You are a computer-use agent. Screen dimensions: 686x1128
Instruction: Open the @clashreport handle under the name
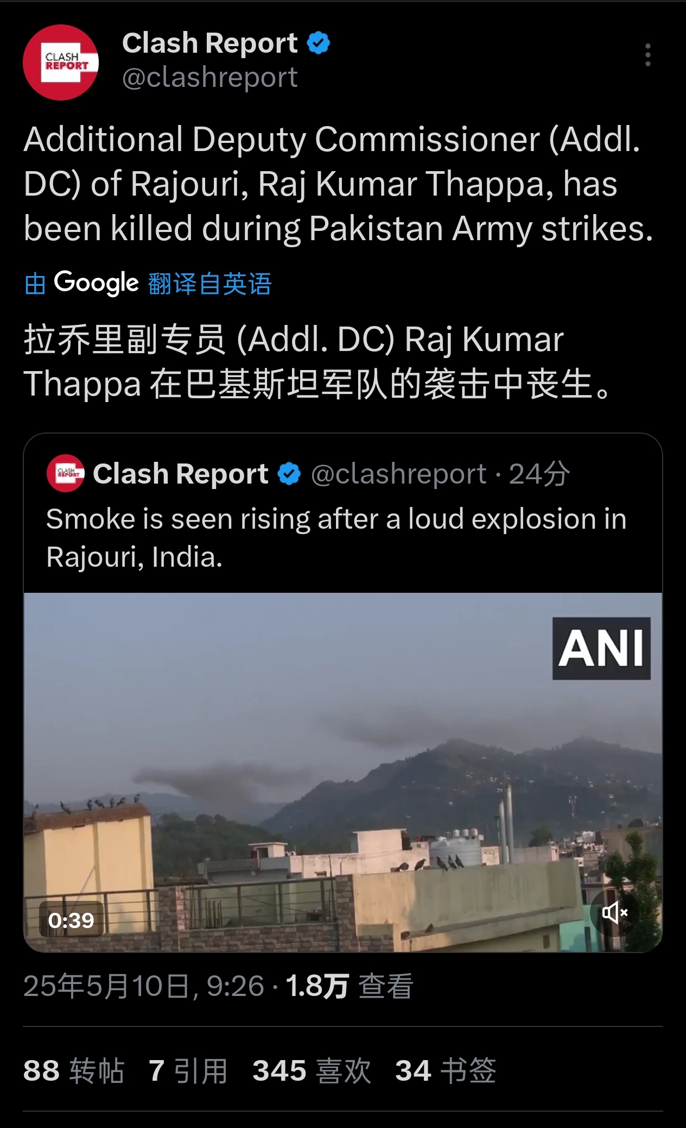pyautogui.click(x=209, y=77)
